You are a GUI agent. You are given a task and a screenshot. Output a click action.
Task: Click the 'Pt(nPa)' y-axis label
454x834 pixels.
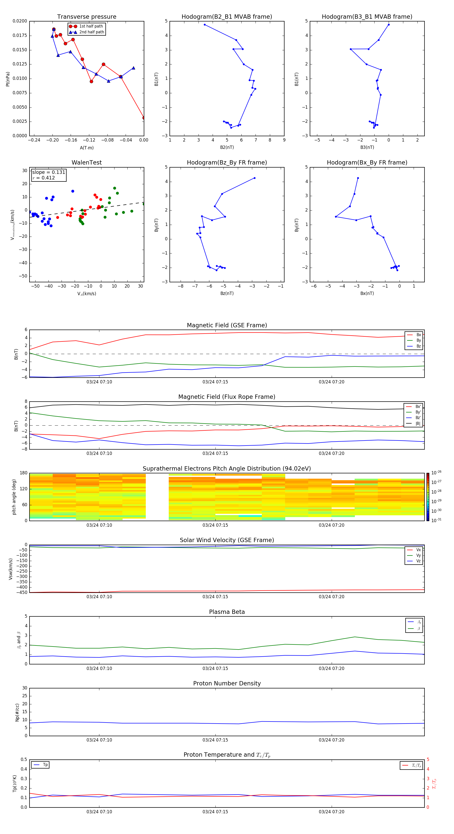point(8,79)
